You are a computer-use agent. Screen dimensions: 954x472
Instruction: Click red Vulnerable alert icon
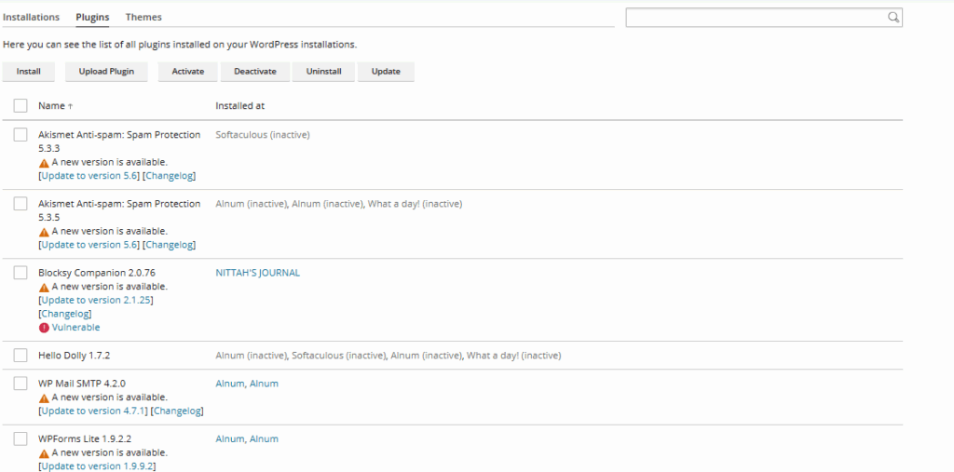tap(44, 328)
